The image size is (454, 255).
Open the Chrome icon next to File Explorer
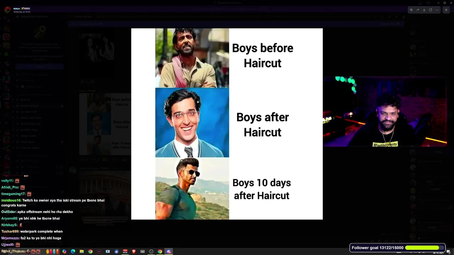[90, 251]
